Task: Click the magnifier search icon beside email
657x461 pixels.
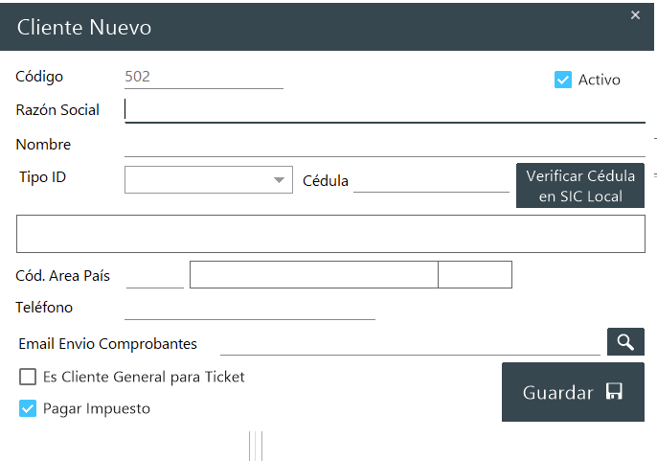Action: pos(625,342)
